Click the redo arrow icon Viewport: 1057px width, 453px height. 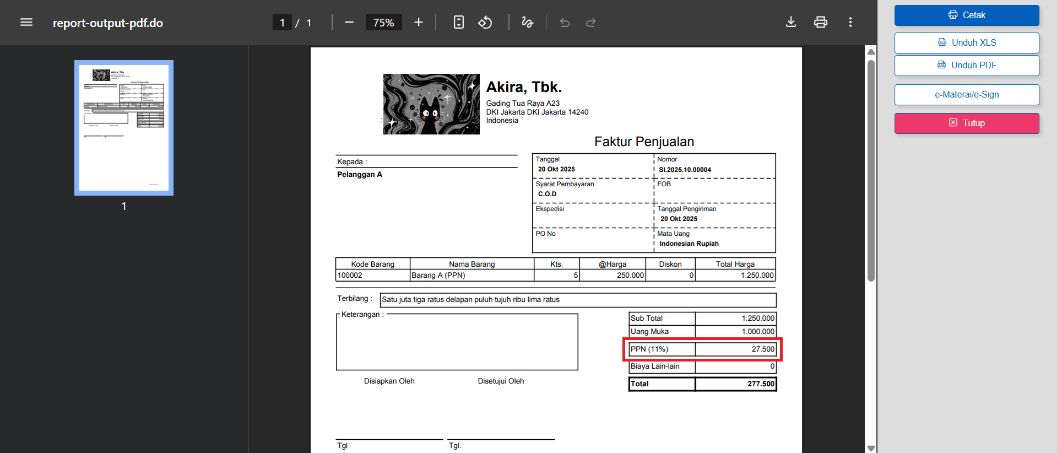[591, 23]
